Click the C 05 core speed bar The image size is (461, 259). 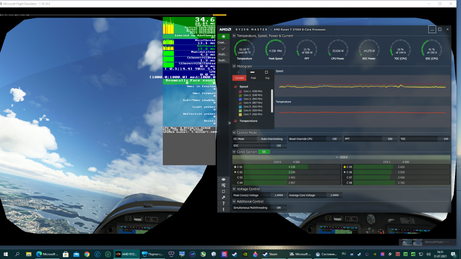[402, 167]
